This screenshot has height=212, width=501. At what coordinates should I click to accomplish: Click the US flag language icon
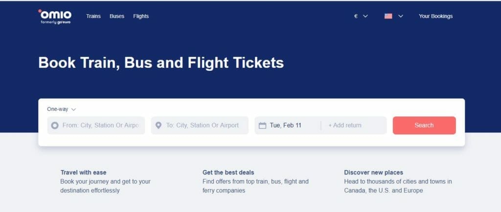click(388, 16)
